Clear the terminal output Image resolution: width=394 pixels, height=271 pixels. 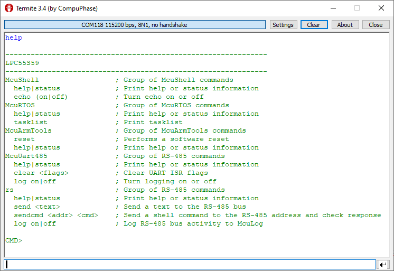pyautogui.click(x=314, y=25)
